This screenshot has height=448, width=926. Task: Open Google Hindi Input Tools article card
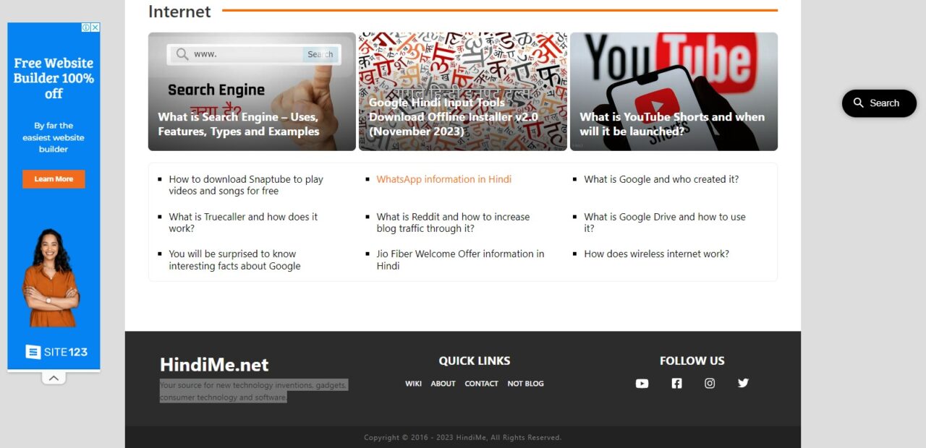[463, 92]
